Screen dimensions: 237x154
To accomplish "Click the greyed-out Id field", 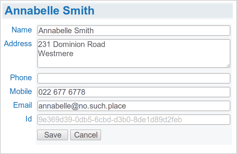I will [x=134, y=120].
